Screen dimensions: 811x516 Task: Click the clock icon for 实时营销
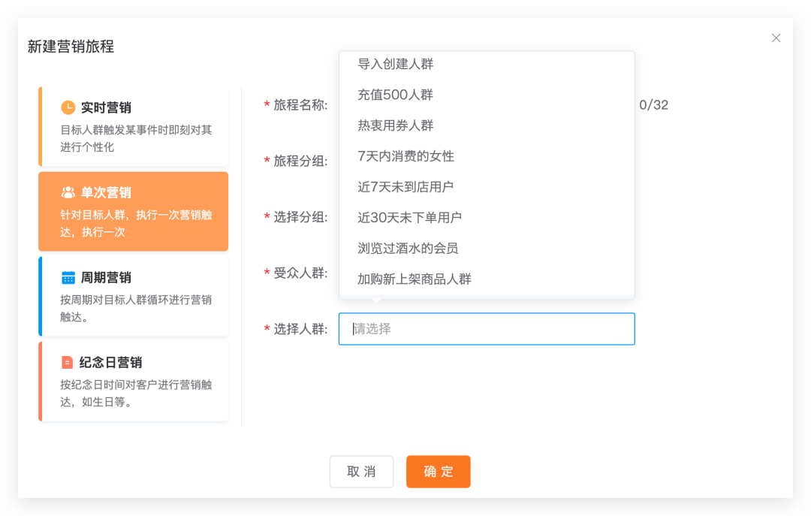click(68, 107)
